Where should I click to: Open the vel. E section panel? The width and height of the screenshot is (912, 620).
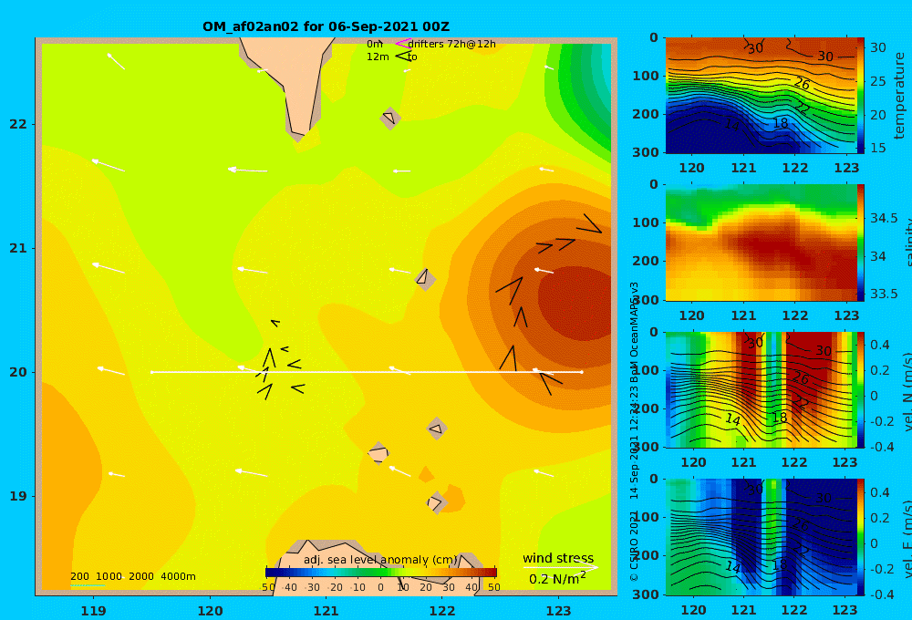[x=761, y=537]
